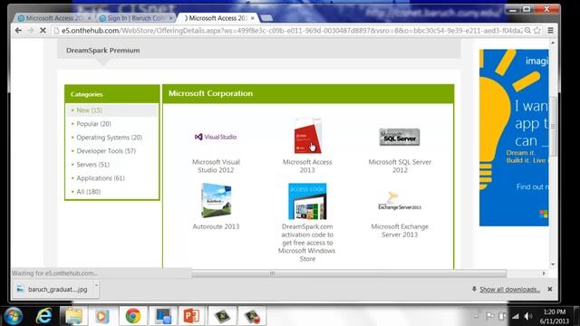The image size is (580, 326).
Task: Click the DreamSpark access code image
Action: 307,201
